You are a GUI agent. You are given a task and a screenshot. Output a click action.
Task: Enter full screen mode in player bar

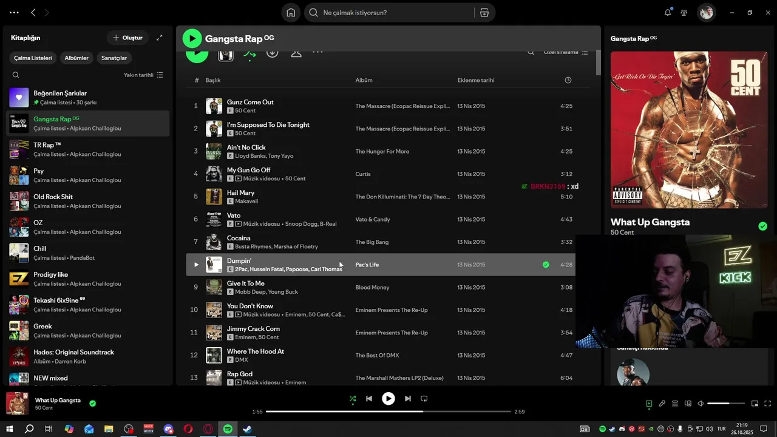coord(767,404)
